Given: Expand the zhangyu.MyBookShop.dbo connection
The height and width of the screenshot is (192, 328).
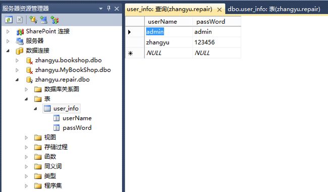Looking at the screenshot, I should (x=17, y=70).
